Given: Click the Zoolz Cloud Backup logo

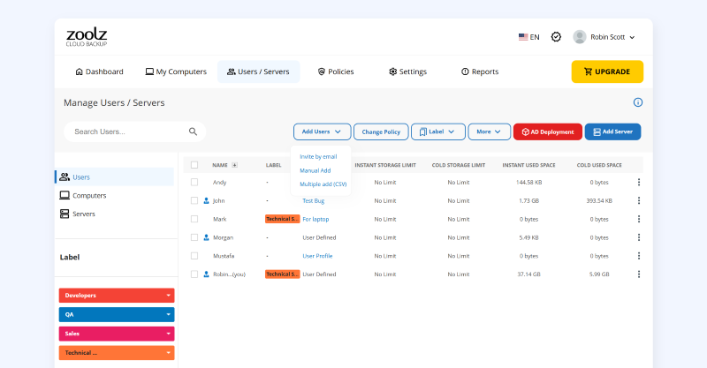Looking at the screenshot, I should 87,37.
